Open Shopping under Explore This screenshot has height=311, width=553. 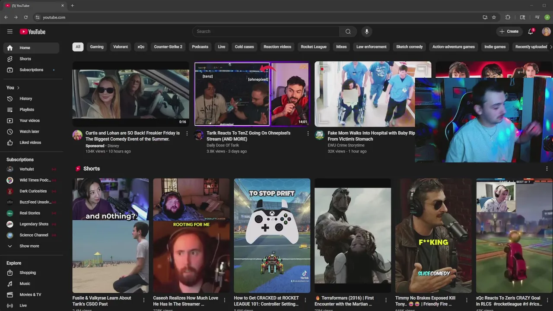(x=31, y=273)
